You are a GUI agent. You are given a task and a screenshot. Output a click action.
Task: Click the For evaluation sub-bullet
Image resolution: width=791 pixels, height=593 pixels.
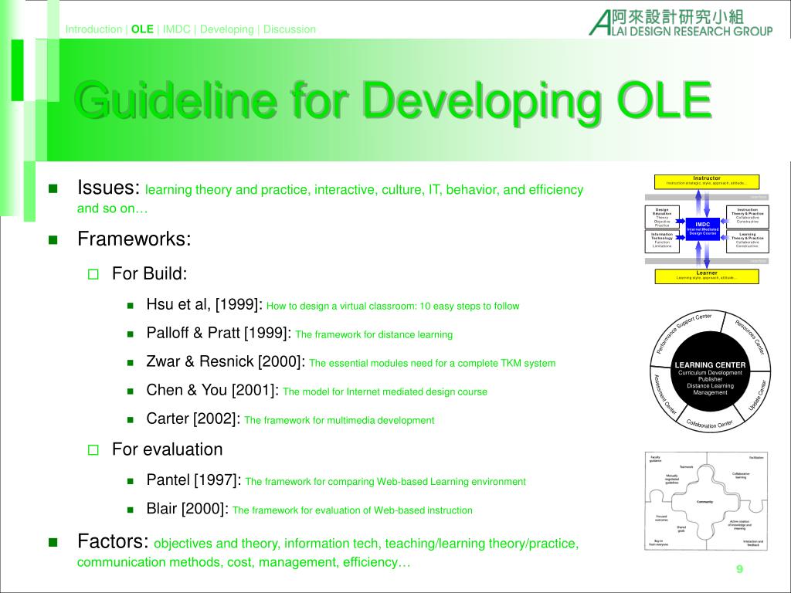[167, 449]
